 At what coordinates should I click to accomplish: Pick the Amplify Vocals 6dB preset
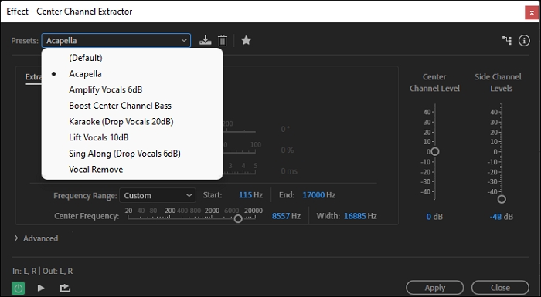(132, 89)
